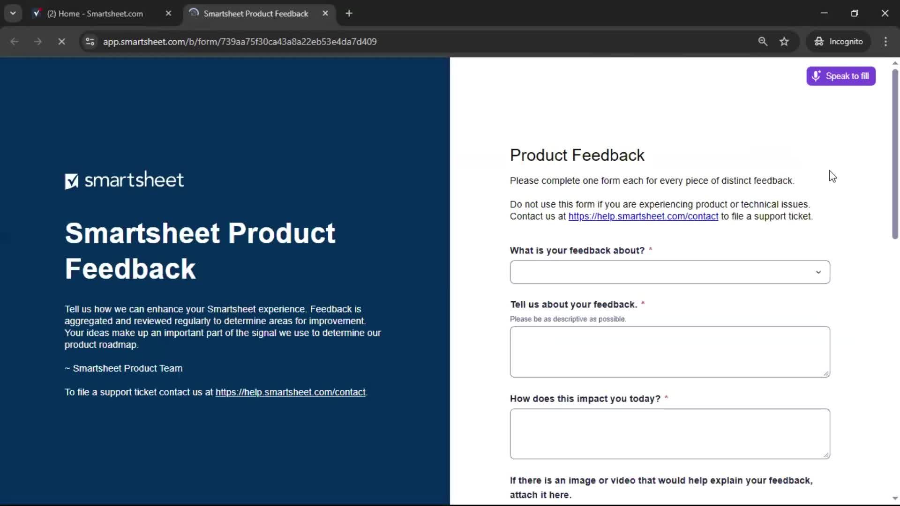Screen dimensions: 900x506
Task: Stop the page from loading
Action: point(61,41)
